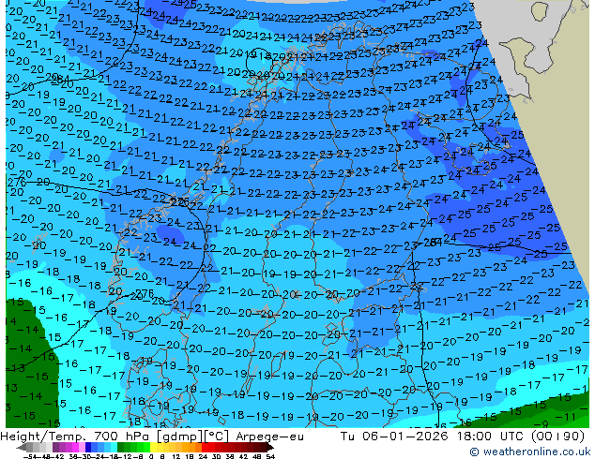This screenshot has width=595, height=459.
Task: Click the '(00+90)' forecast hour label
Action: pyautogui.click(x=557, y=436)
